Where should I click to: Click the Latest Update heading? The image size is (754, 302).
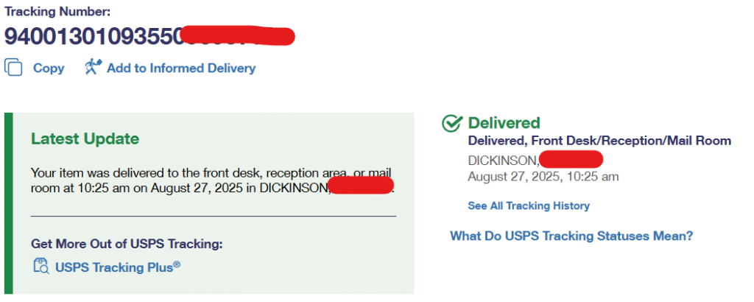click(85, 138)
